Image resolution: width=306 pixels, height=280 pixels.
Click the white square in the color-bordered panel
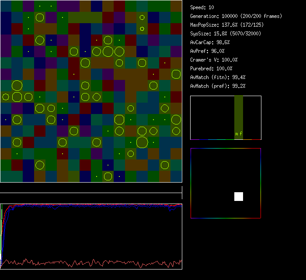click(x=239, y=197)
